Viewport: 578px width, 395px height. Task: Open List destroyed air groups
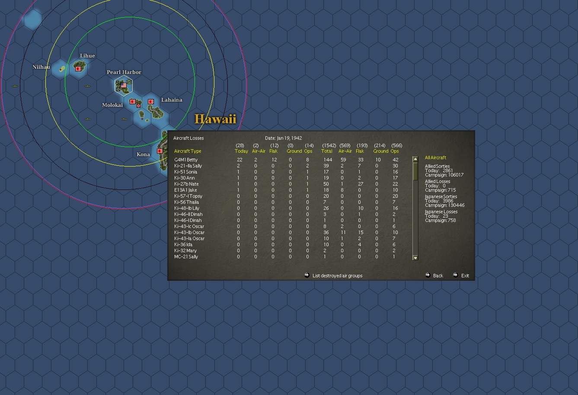[x=337, y=276]
